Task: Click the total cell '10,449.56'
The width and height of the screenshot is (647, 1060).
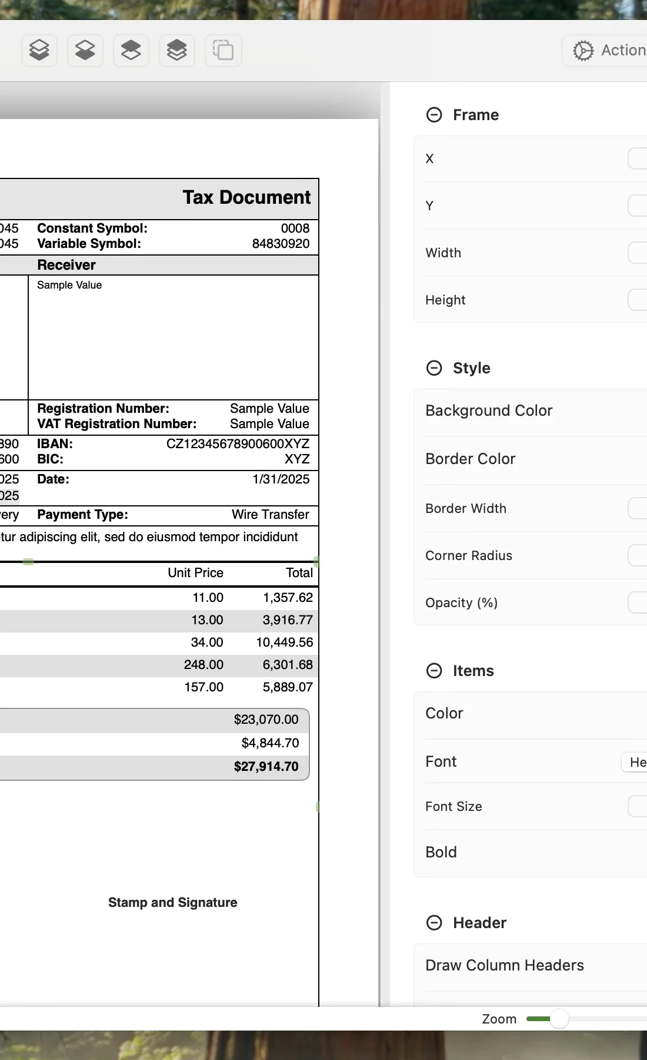Action: coord(284,642)
